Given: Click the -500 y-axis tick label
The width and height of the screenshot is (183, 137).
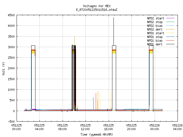Looking at the screenshot, I should pyautogui.click(x=11, y=122).
